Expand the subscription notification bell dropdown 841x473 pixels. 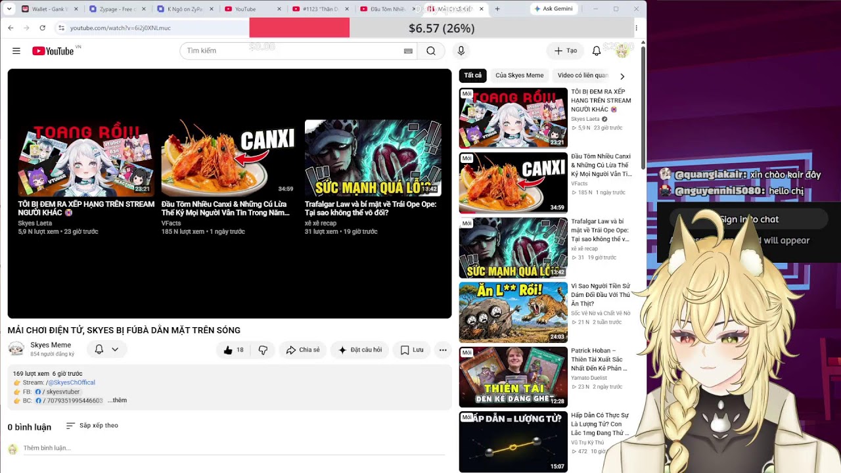coord(107,349)
